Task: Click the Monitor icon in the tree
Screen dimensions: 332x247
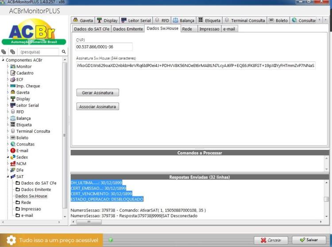Action: (13, 67)
